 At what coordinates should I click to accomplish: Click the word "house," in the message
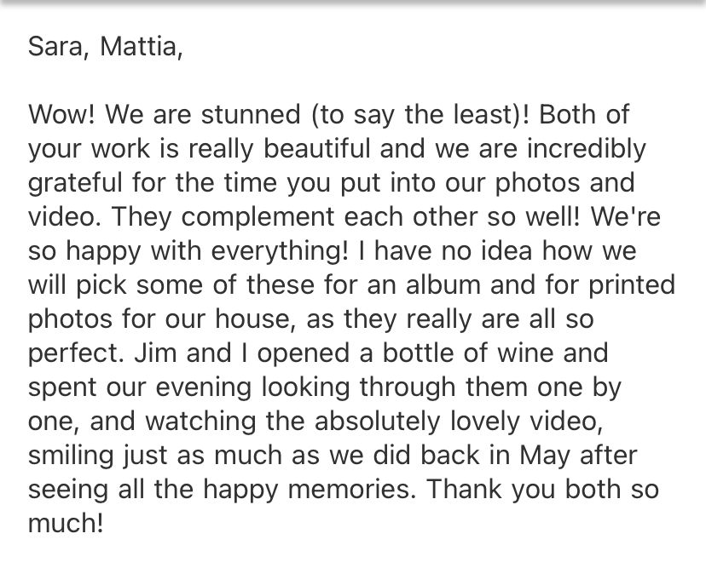coord(255,319)
